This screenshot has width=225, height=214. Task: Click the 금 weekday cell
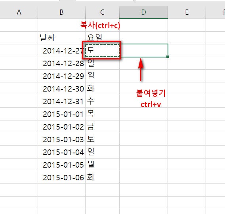click(102, 127)
